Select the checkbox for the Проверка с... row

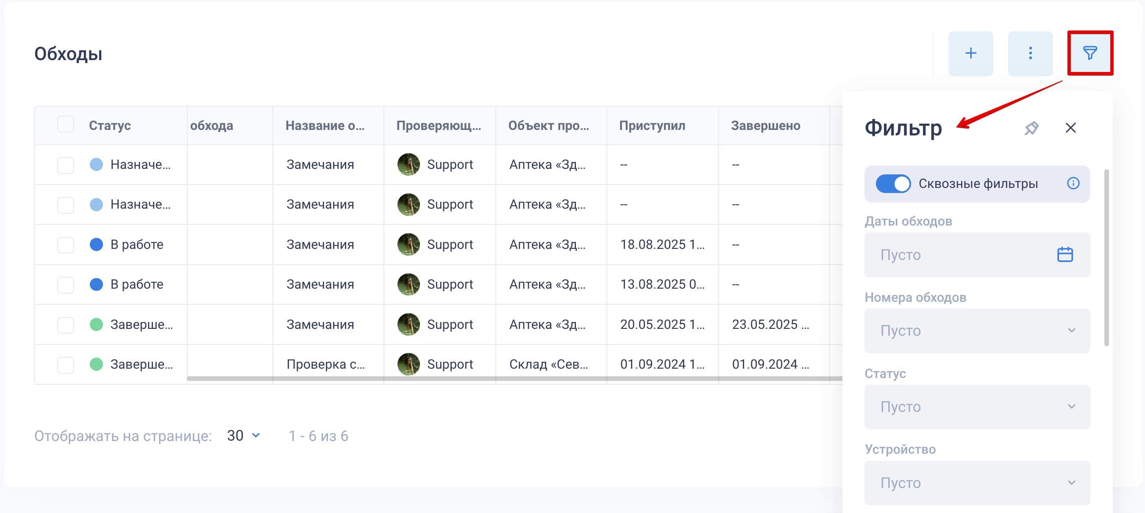(x=66, y=365)
